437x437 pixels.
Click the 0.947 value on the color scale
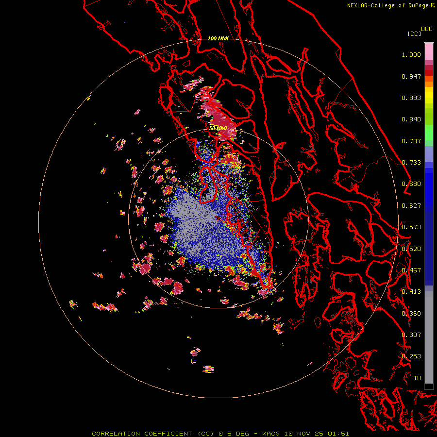[x=411, y=76]
